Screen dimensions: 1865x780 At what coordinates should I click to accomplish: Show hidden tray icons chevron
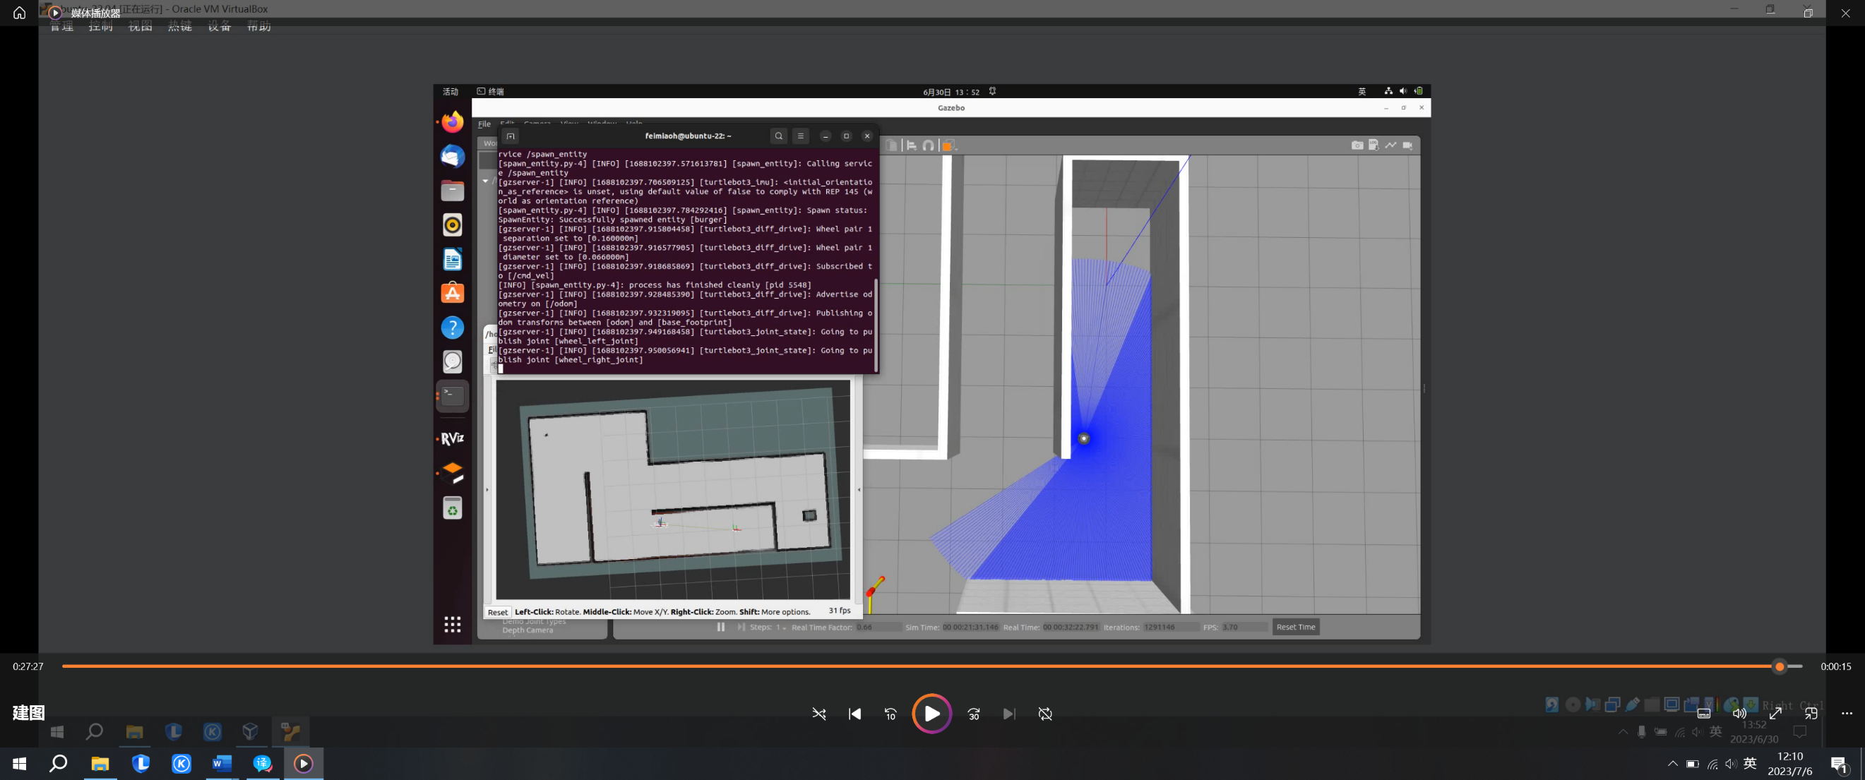coord(1672,763)
